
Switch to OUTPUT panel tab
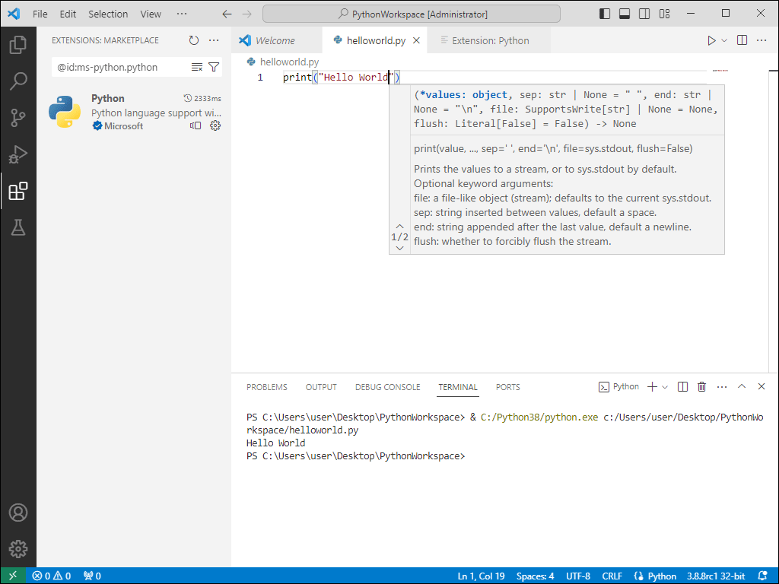(321, 387)
